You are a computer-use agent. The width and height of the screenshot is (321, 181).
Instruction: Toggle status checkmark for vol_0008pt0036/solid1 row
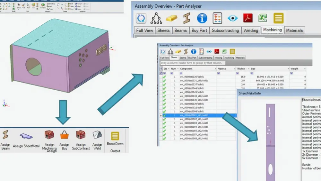tap(164, 77)
